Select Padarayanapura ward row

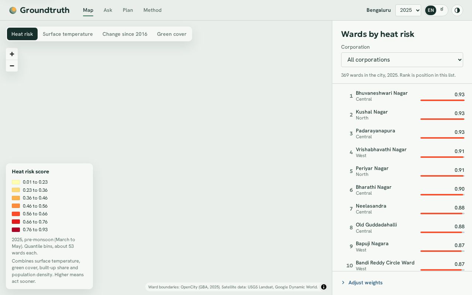pyautogui.click(x=402, y=133)
